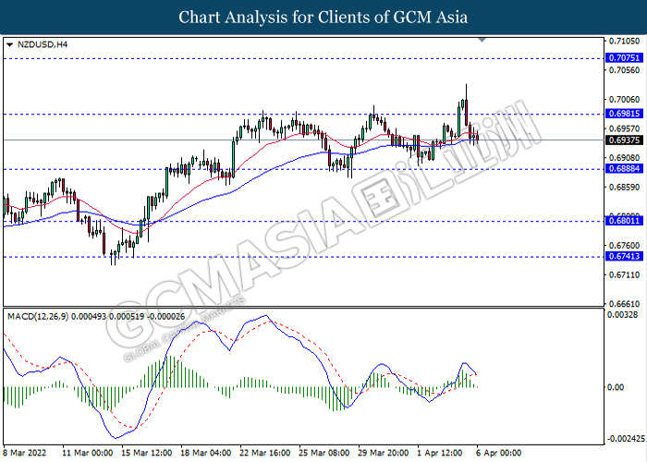Click the 0.70560 price scale value
This screenshot has width=647, height=462.
point(624,70)
